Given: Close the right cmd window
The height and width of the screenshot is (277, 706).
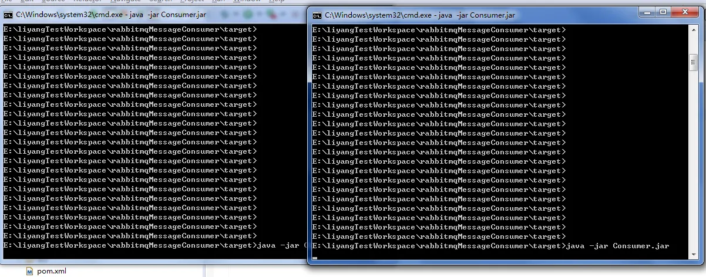Looking at the screenshot, I should click(685, 12).
